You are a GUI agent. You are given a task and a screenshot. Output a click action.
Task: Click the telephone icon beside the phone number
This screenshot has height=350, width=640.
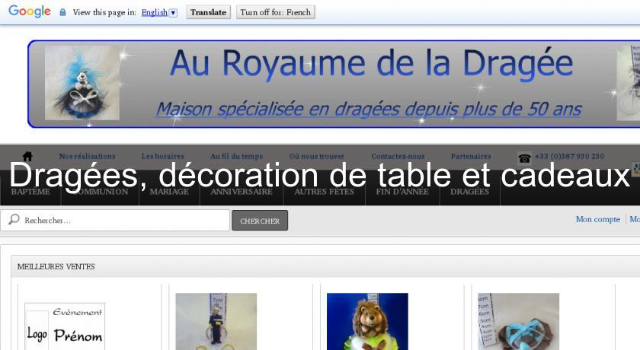[524, 157]
